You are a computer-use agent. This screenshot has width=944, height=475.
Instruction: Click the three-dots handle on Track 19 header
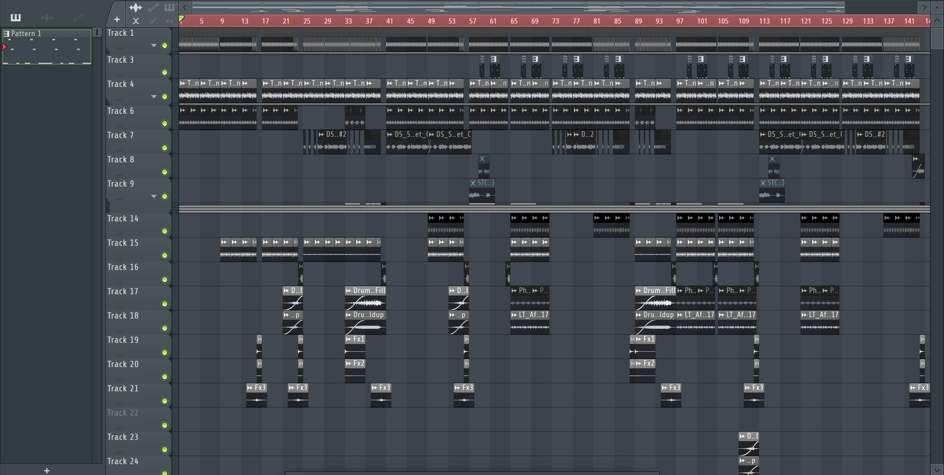pos(118,355)
